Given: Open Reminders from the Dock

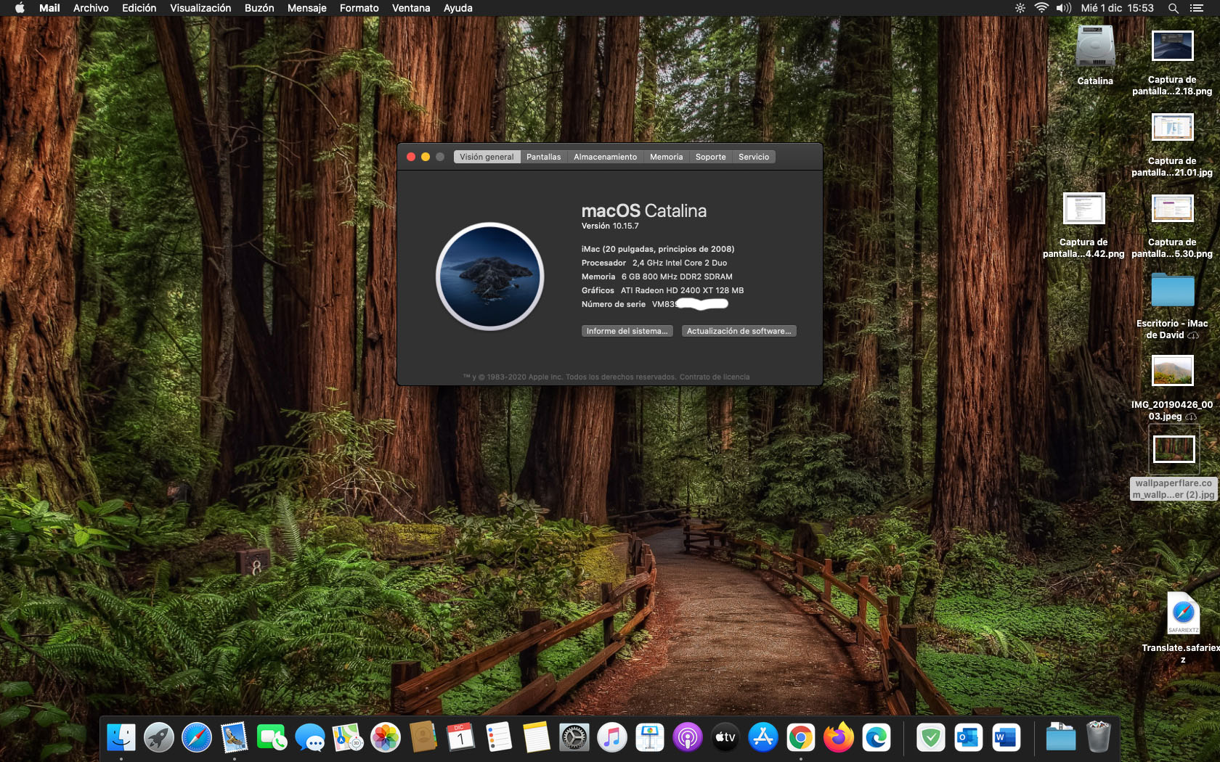Looking at the screenshot, I should click(499, 738).
